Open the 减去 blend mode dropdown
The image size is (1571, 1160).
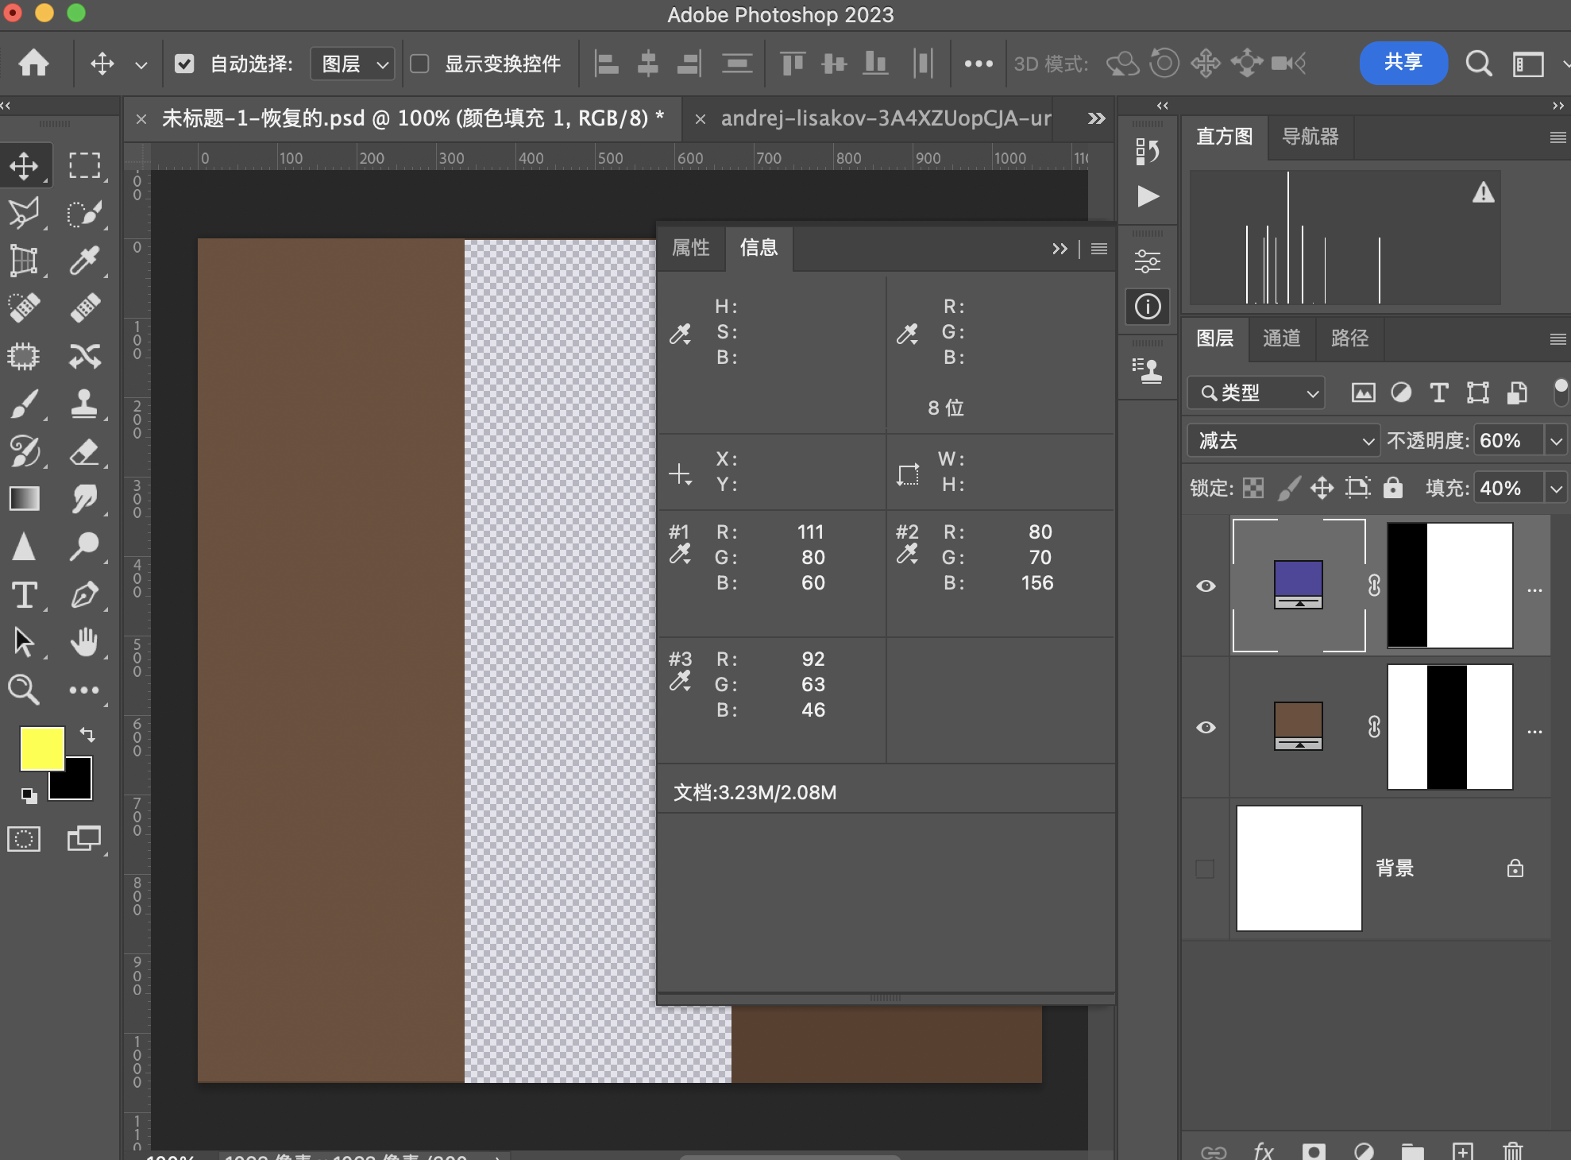1283,440
